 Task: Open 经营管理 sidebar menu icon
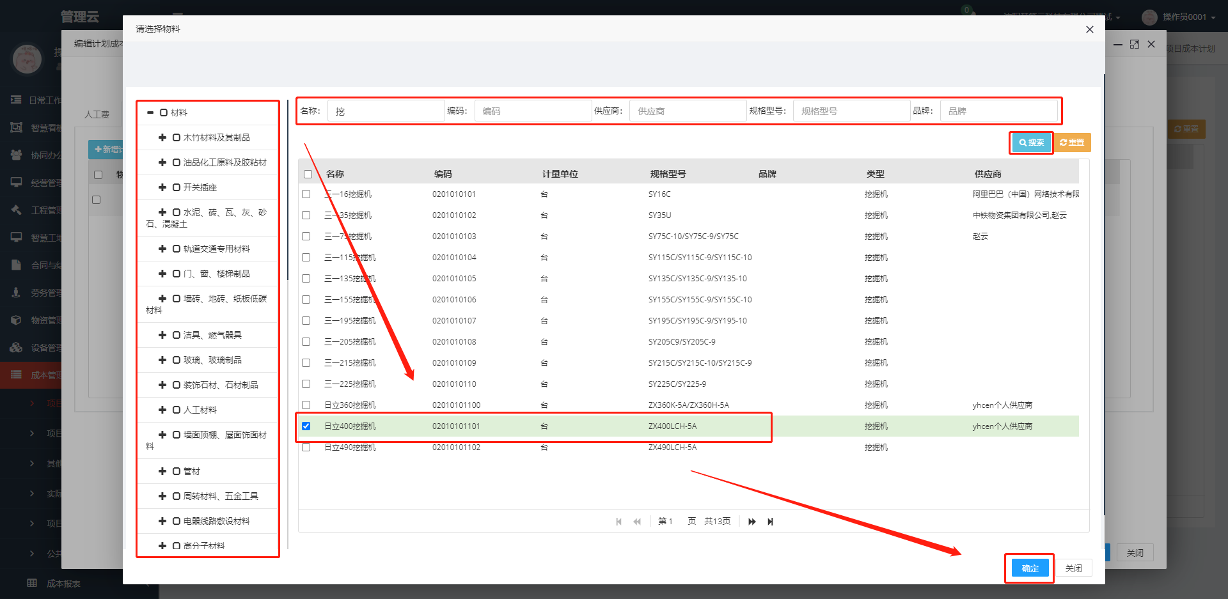pos(17,182)
